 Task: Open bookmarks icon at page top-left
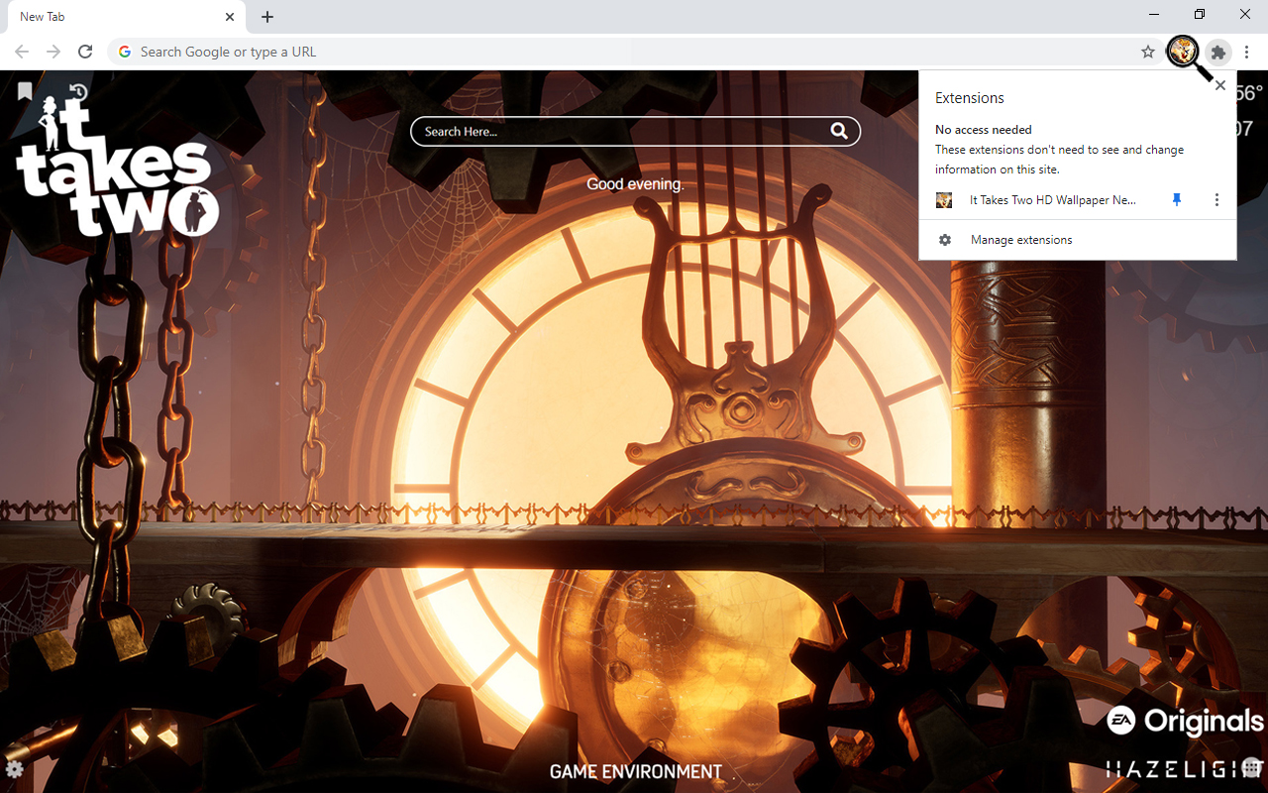coord(25,91)
